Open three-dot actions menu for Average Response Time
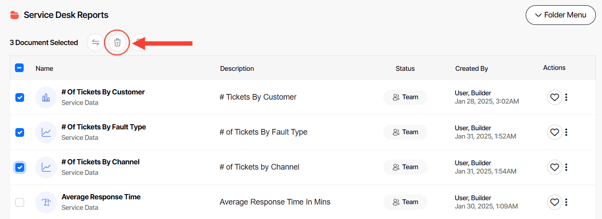 (566, 202)
